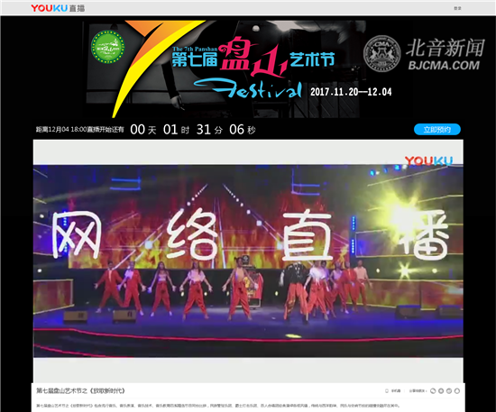Click the CMA circular seal logo
Viewport: 496px width, 412px height.
click(382, 53)
